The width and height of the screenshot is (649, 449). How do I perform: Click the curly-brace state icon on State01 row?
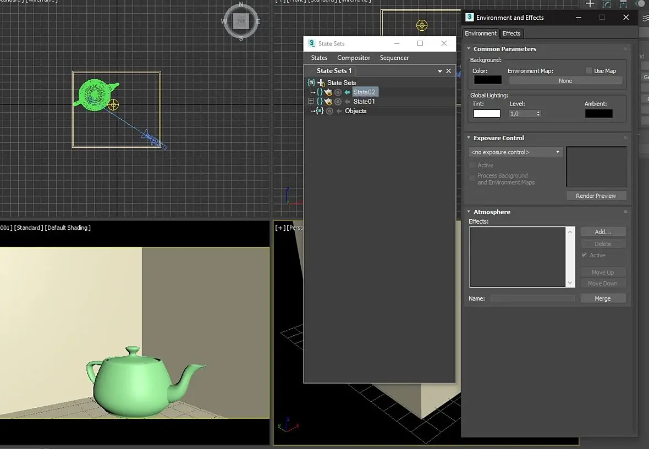[320, 101]
